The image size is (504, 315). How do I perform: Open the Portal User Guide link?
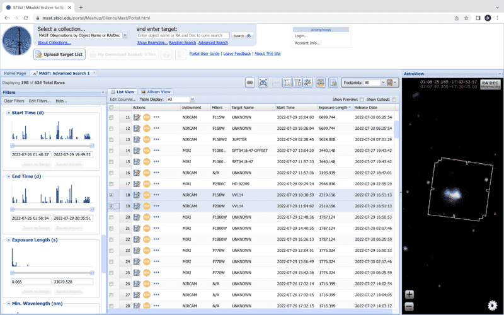(x=204, y=54)
